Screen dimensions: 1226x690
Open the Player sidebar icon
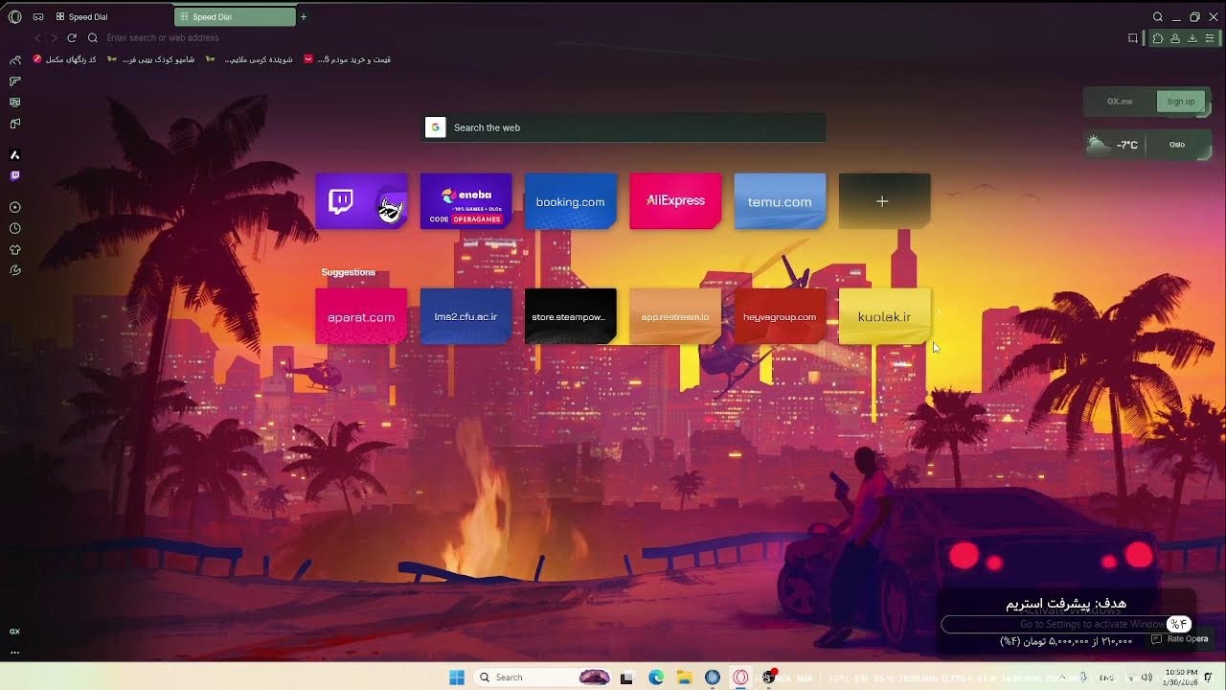pyautogui.click(x=14, y=207)
